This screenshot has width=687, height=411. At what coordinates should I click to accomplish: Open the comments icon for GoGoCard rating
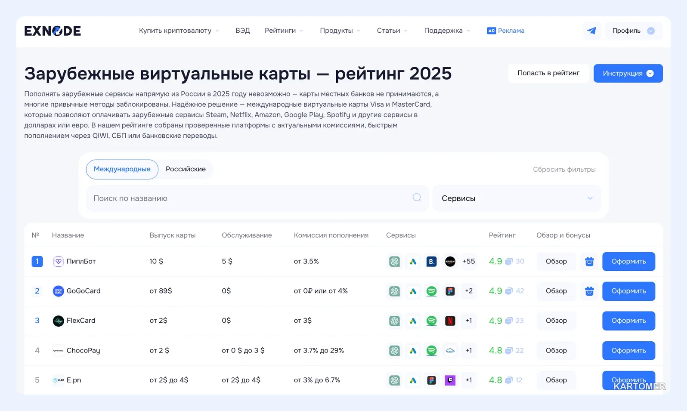tap(509, 291)
